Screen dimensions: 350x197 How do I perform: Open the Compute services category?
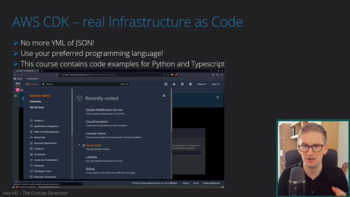coord(39,148)
